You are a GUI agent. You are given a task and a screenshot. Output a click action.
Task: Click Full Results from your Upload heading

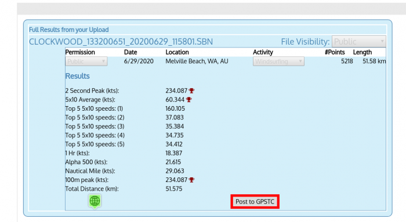[69, 30]
